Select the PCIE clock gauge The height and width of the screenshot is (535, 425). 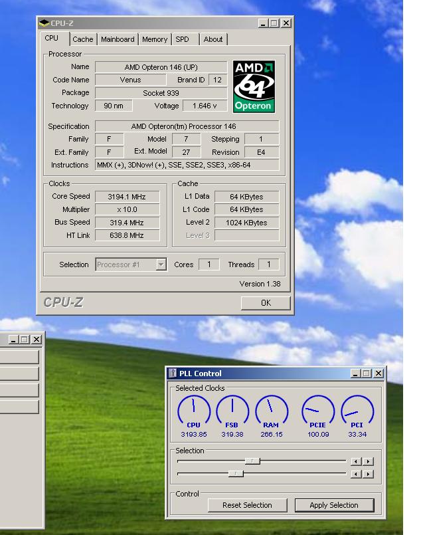(318, 411)
